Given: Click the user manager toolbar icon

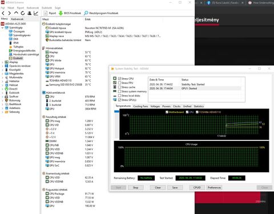Looking at the screenshot, I should point(29,13).
